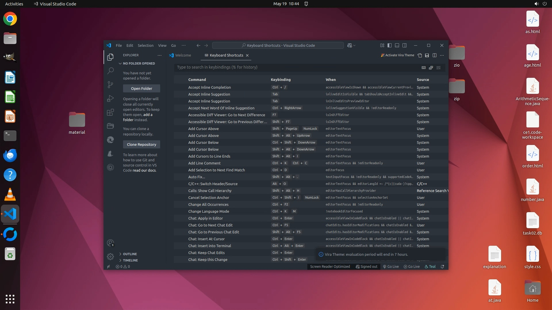Click the Open Folder button
The image size is (552, 310).
[141, 88]
